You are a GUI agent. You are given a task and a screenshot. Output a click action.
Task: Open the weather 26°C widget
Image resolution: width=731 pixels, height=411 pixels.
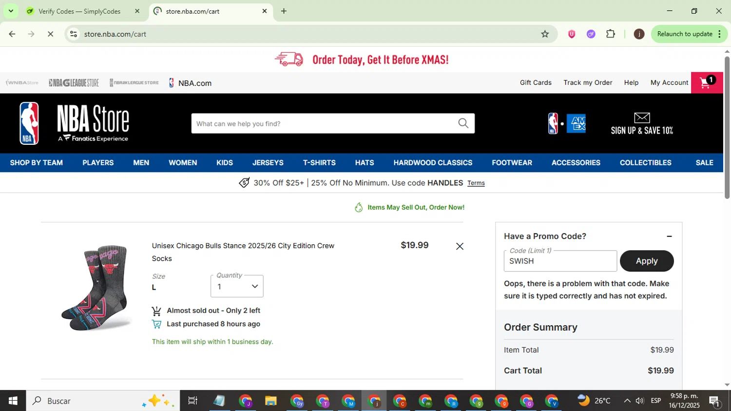594,401
